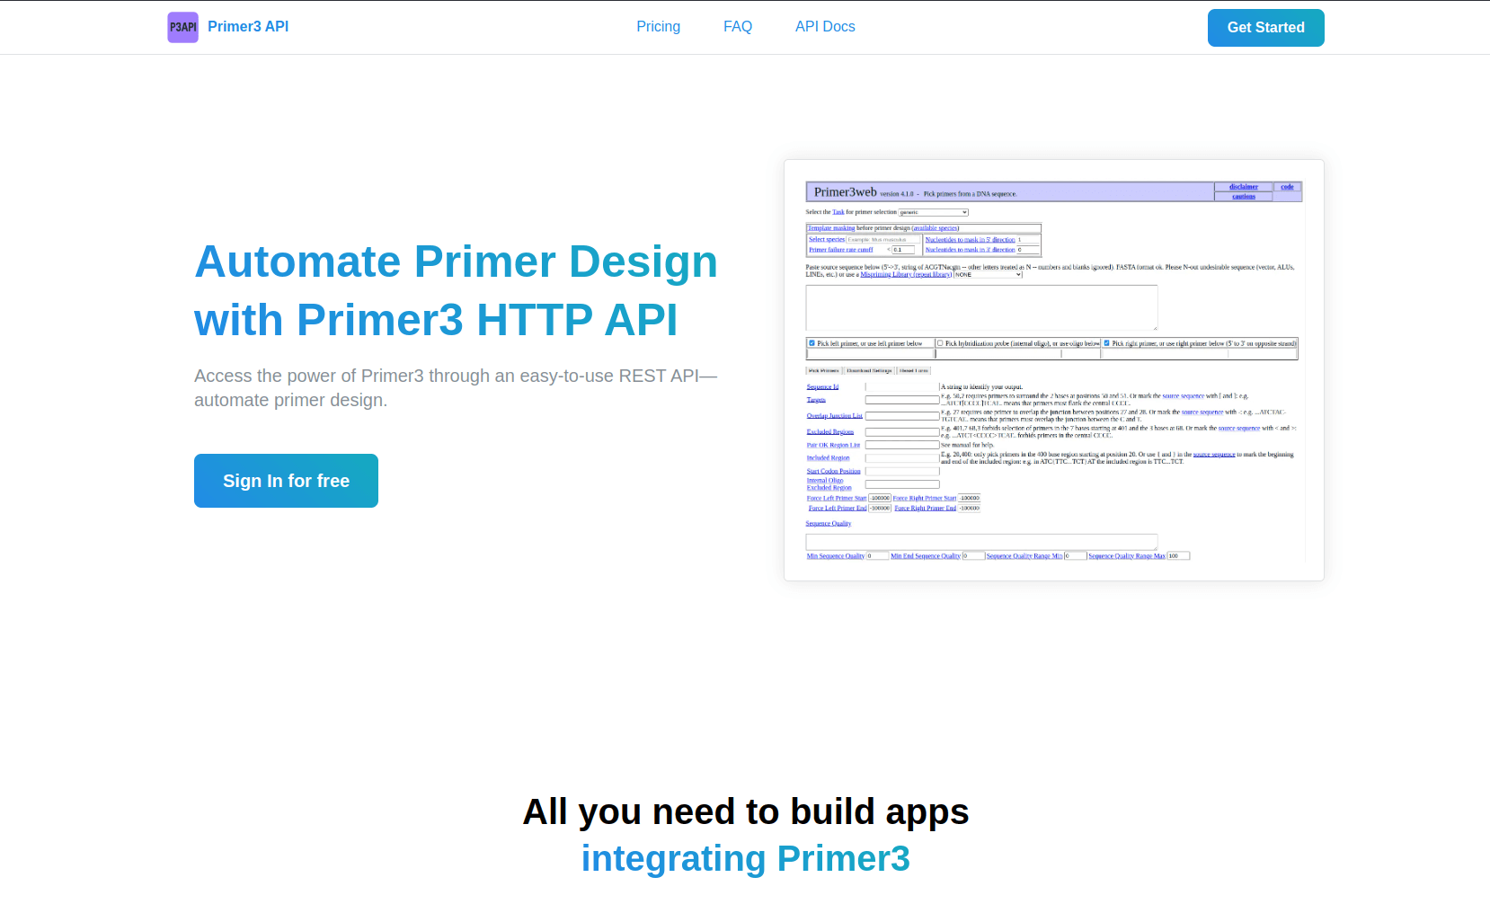Click the available species link
1490x904 pixels.
pos(936,227)
